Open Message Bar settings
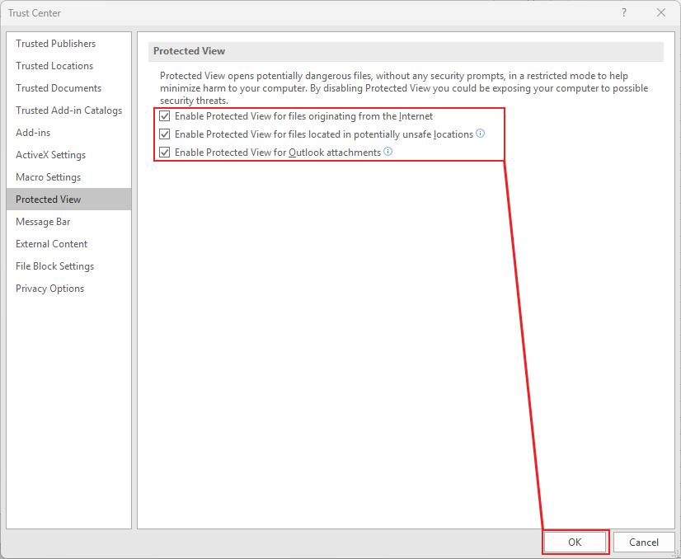681x559 pixels. coord(69,222)
